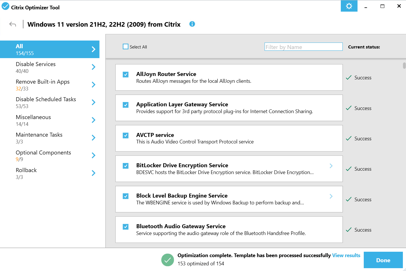The image size is (406, 271).
Task: Show template info via blue info icon
Action: point(192,24)
